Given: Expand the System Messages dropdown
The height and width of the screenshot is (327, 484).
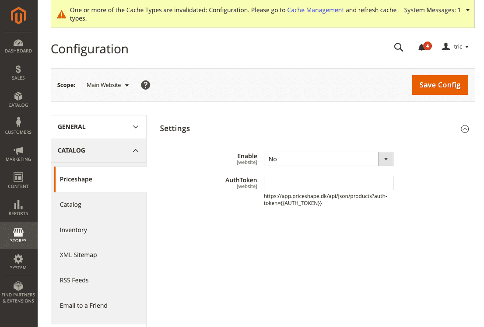Looking at the screenshot, I should click(437, 10).
